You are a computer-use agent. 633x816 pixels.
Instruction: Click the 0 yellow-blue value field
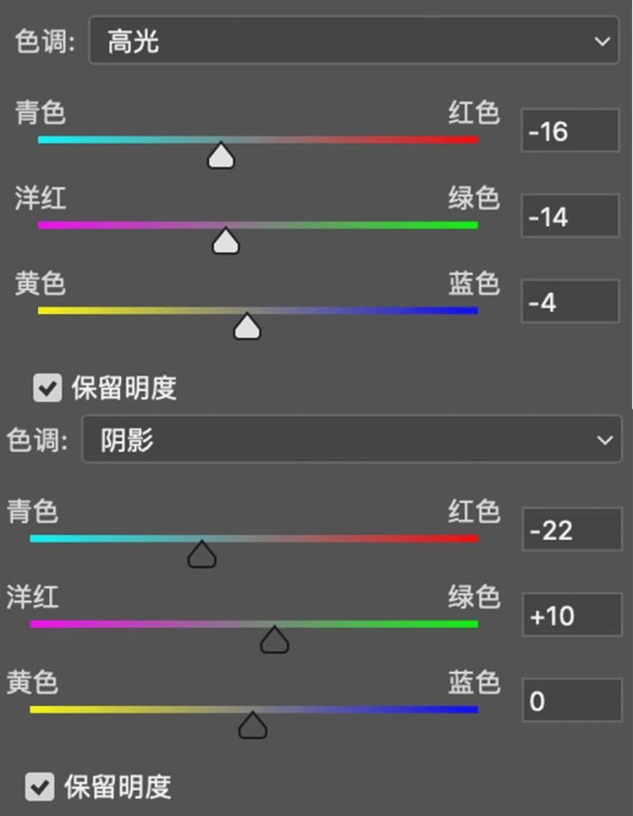[572, 700]
